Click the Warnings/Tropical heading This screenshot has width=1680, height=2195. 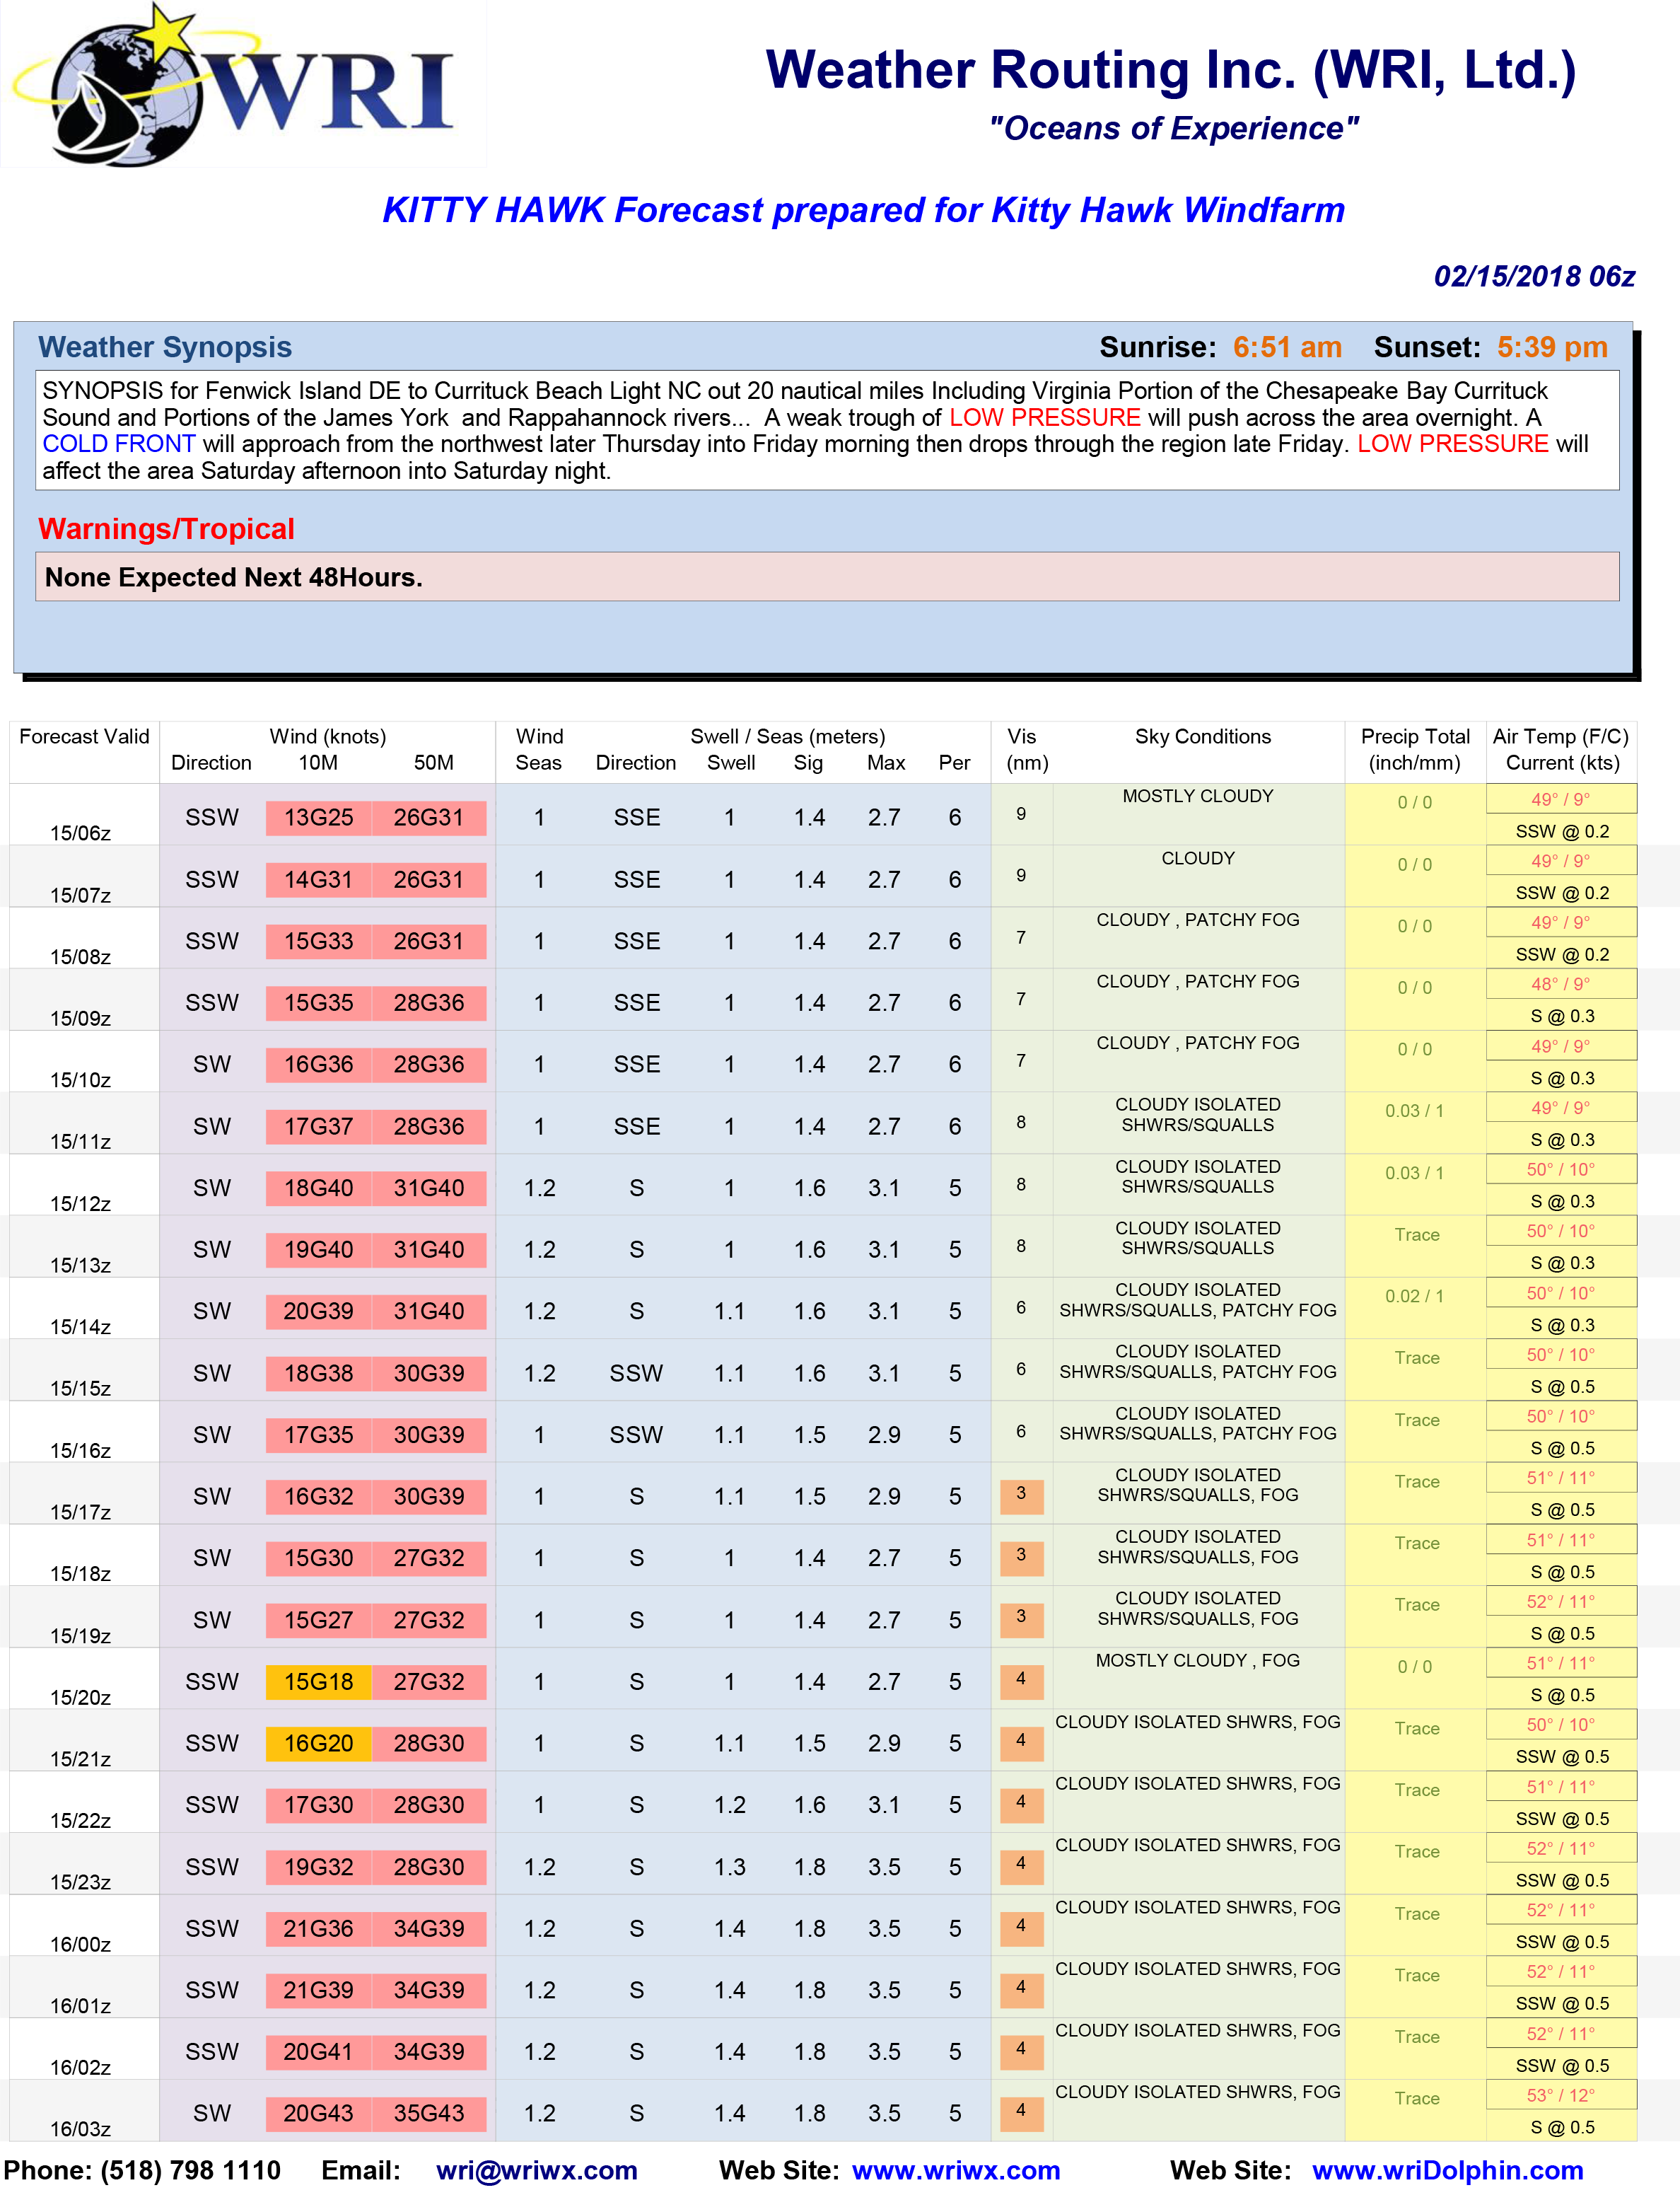[167, 529]
